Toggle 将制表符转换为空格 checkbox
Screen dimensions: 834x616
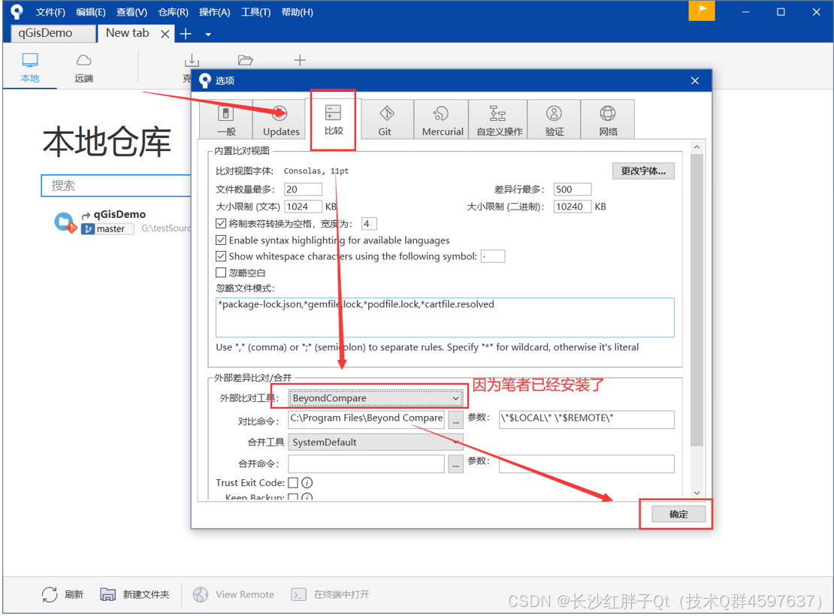pos(221,223)
